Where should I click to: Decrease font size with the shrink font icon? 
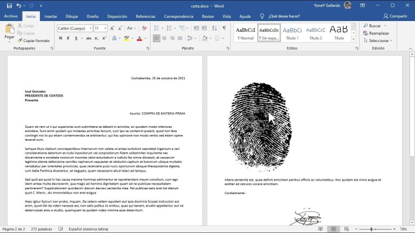coord(120,28)
